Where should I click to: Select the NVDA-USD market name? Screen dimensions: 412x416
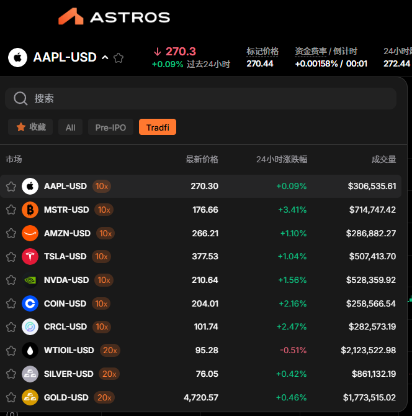[x=66, y=280]
